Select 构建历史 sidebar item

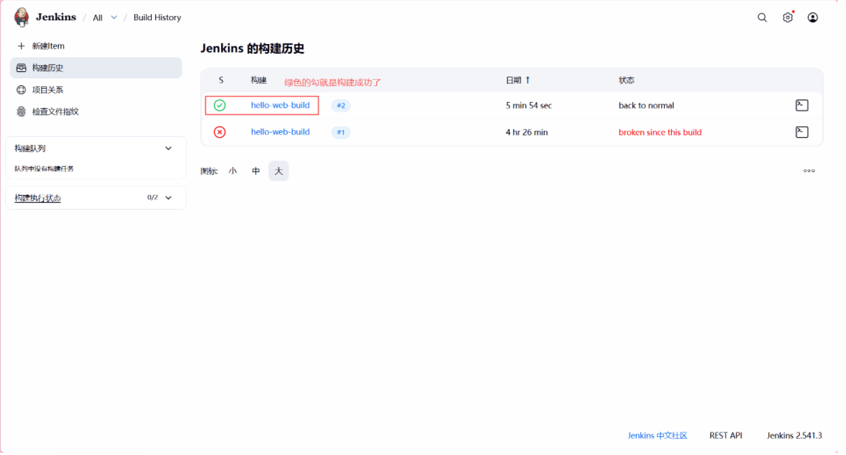click(x=96, y=68)
